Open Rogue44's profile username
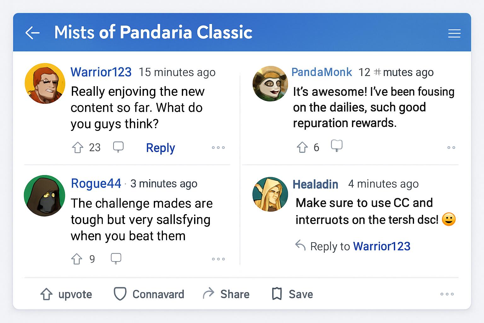 pos(96,183)
